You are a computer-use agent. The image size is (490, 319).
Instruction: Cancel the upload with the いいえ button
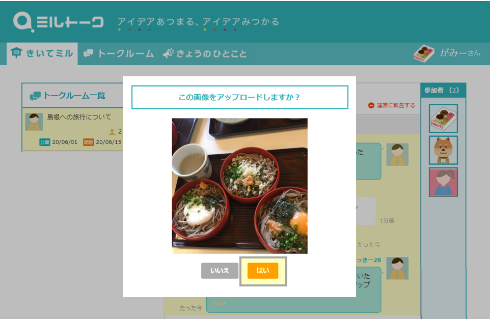[x=220, y=271]
